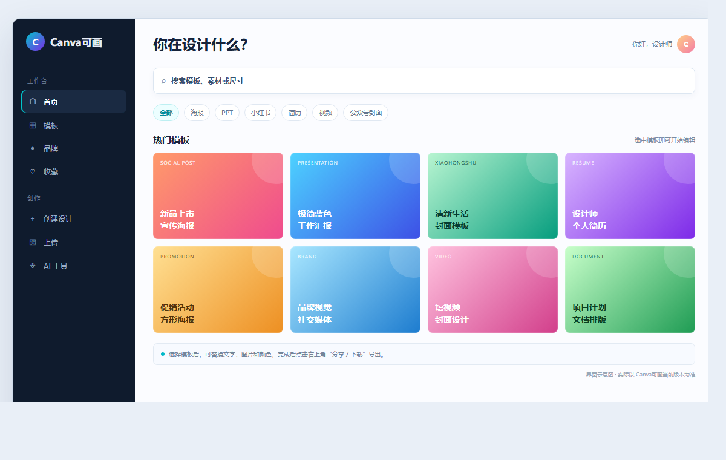726x460 pixels.
Task: Filter templates by 视频
Action: pyautogui.click(x=325, y=113)
